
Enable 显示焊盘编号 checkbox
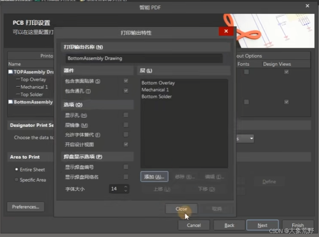point(126,167)
